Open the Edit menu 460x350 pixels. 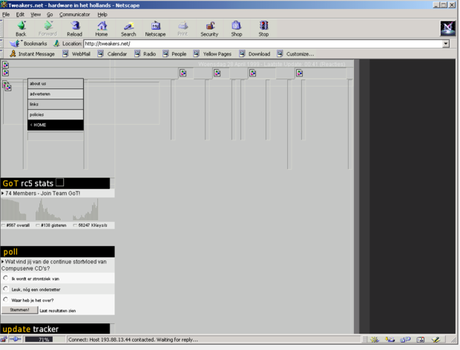coord(20,14)
